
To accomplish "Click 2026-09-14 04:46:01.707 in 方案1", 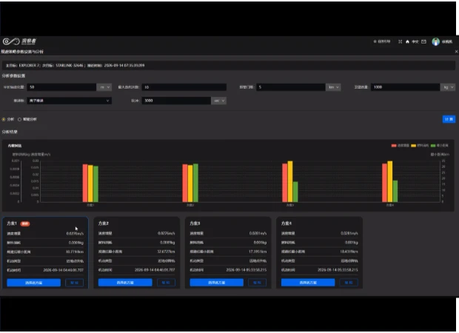I will tap(63, 270).
